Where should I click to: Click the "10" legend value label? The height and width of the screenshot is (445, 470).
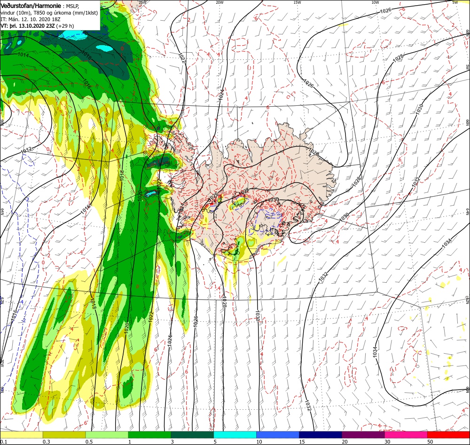click(x=259, y=442)
